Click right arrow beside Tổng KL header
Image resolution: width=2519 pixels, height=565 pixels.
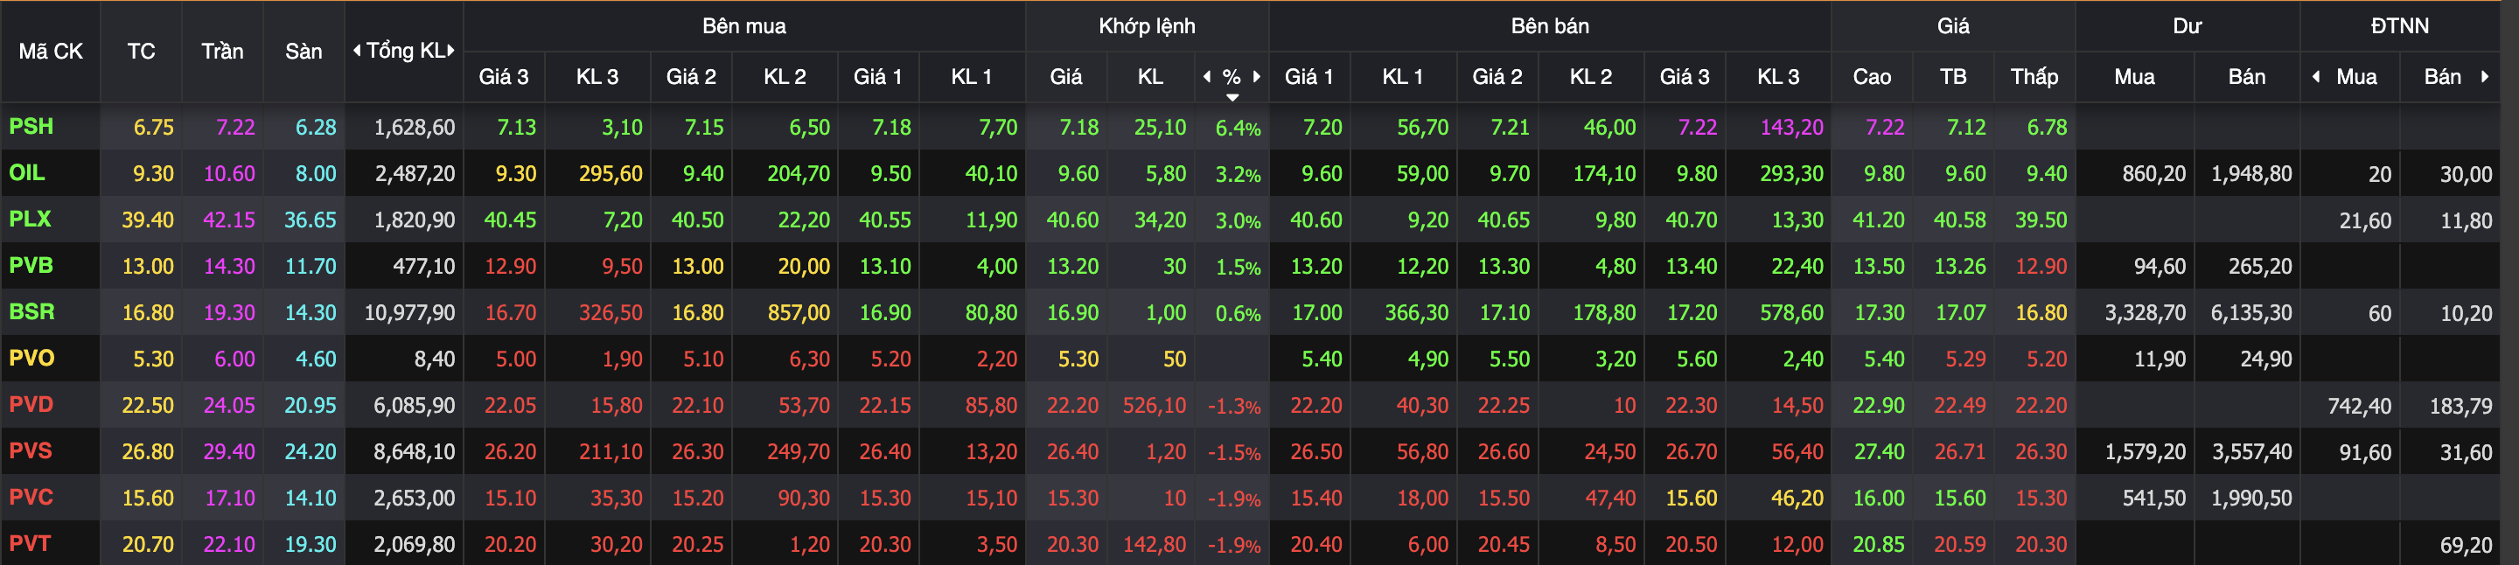[450, 51]
